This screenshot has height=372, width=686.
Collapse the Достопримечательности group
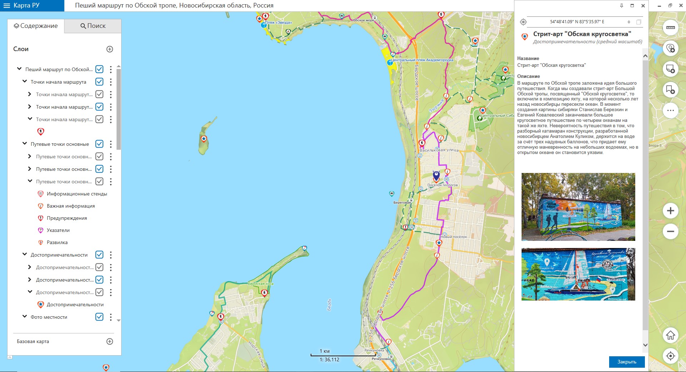click(x=25, y=254)
